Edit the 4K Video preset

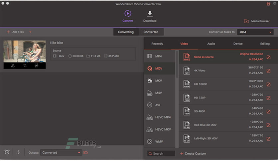click(x=269, y=71)
